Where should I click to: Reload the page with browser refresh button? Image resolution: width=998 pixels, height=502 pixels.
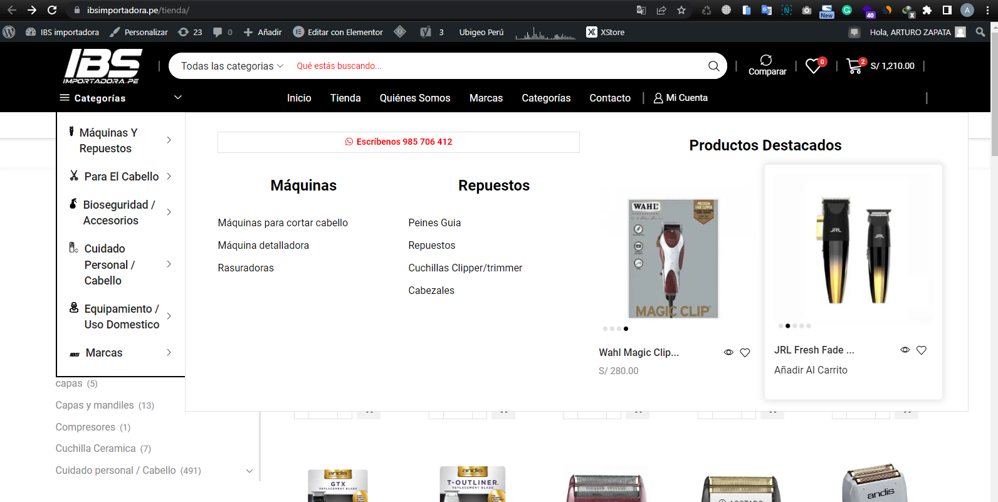tap(52, 10)
